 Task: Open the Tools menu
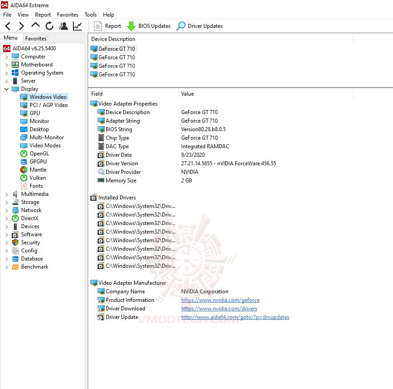click(x=90, y=14)
